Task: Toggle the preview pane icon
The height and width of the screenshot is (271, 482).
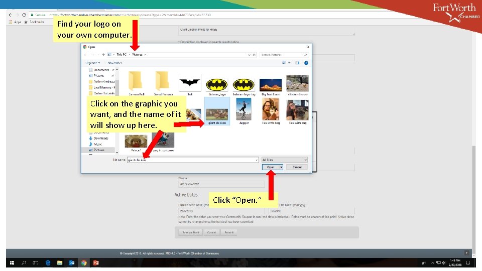Action: pos(297,63)
